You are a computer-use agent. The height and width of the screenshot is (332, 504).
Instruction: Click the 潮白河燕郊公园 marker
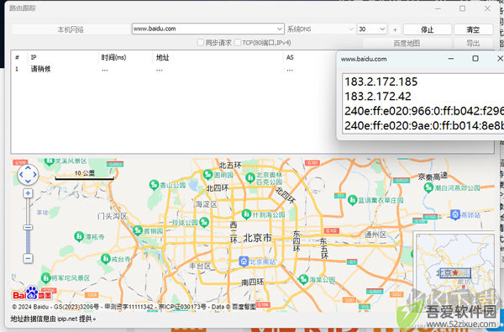[428, 187]
